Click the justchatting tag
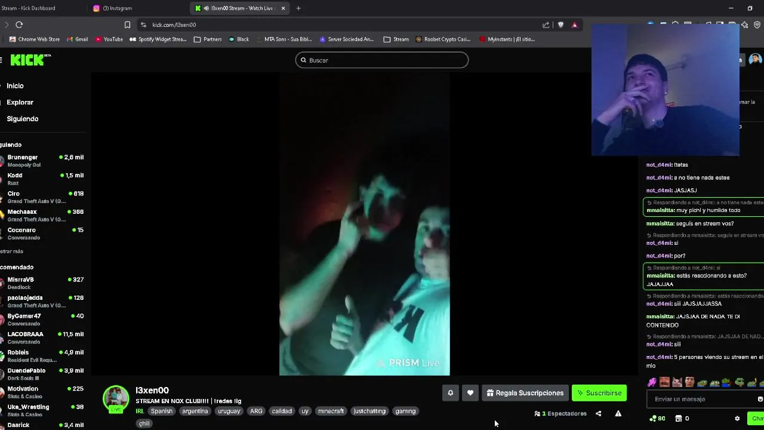Viewport: 764px width, 430px height. coord(369,411)
